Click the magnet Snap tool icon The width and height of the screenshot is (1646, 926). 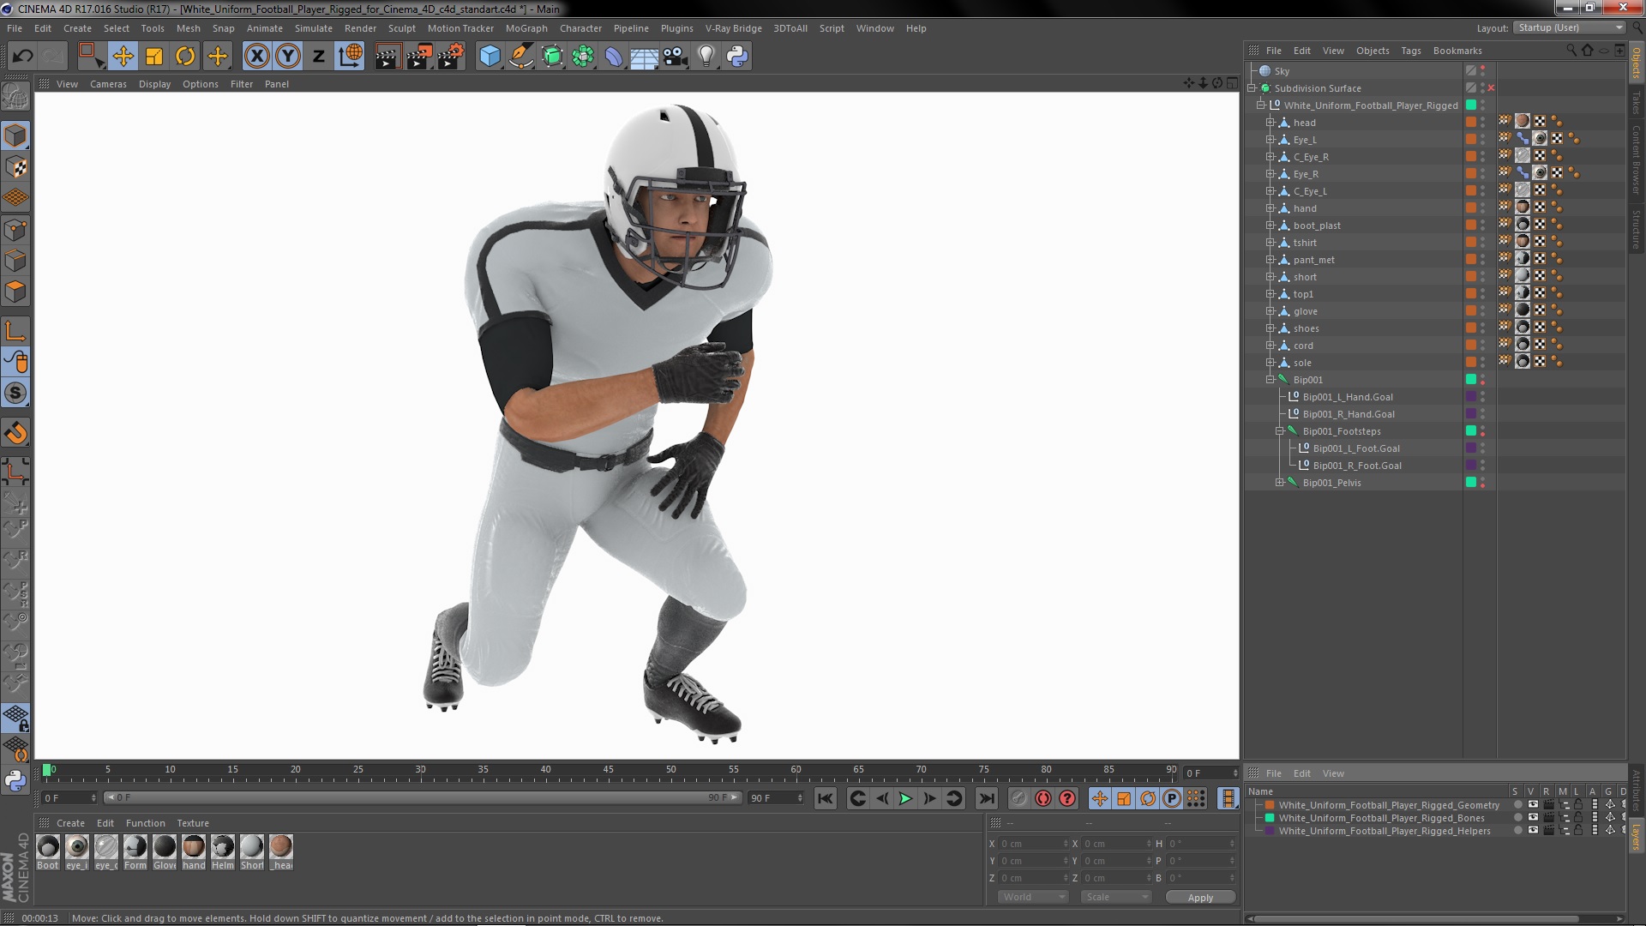[15, 433]
